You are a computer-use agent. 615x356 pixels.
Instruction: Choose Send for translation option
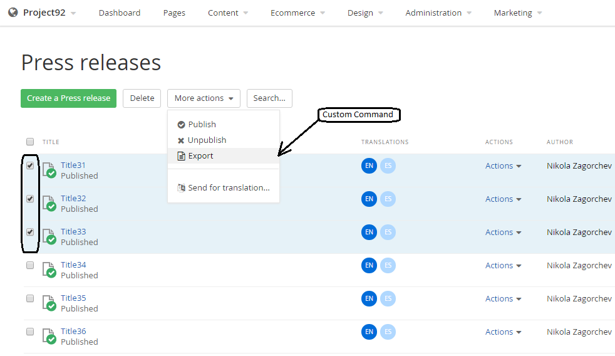(x=224, y=188)
